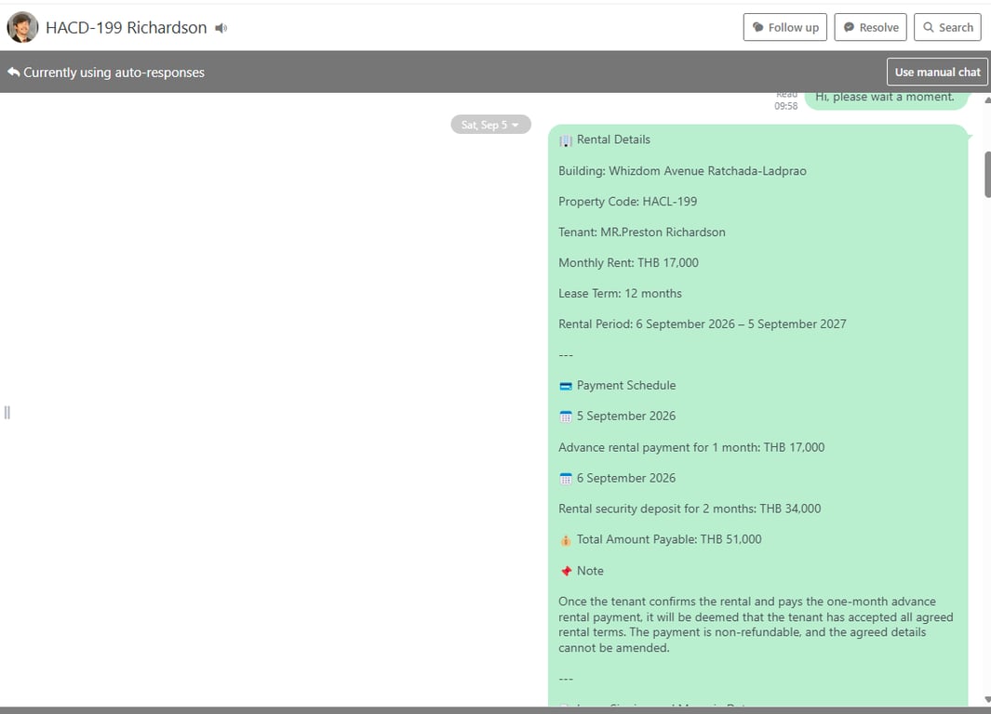Open the contact's profile avatar

[x=22, y=27]
